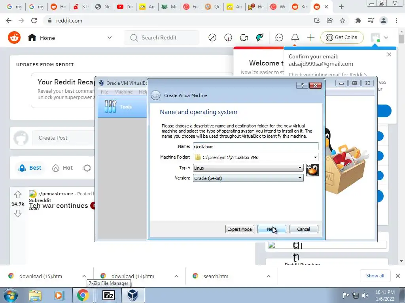Image resolution: width=405 pixels, height=303 pixels.
Task: Click browser forward arrow
Action: click(21, 21)
